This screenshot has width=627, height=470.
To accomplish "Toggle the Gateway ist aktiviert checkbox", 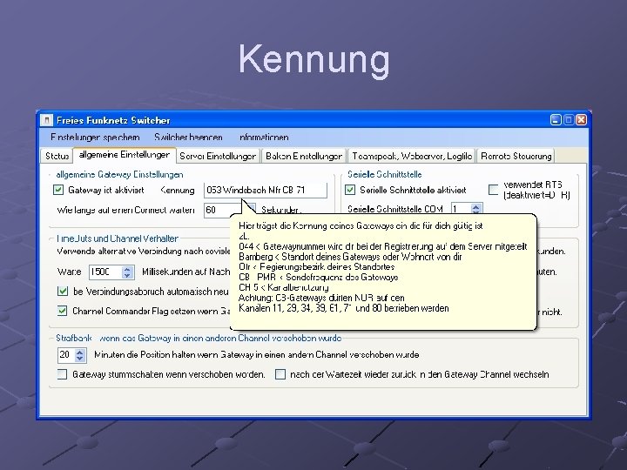I will (58, 190).
